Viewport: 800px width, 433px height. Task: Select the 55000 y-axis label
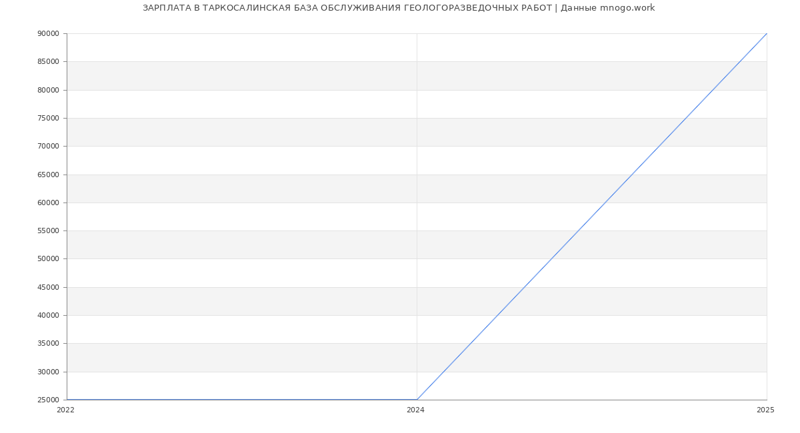[48, 230]
